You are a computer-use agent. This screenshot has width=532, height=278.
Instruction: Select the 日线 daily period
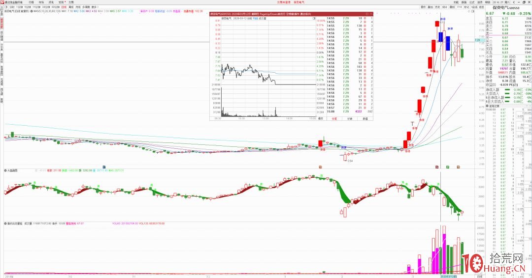tap(64, 7)
